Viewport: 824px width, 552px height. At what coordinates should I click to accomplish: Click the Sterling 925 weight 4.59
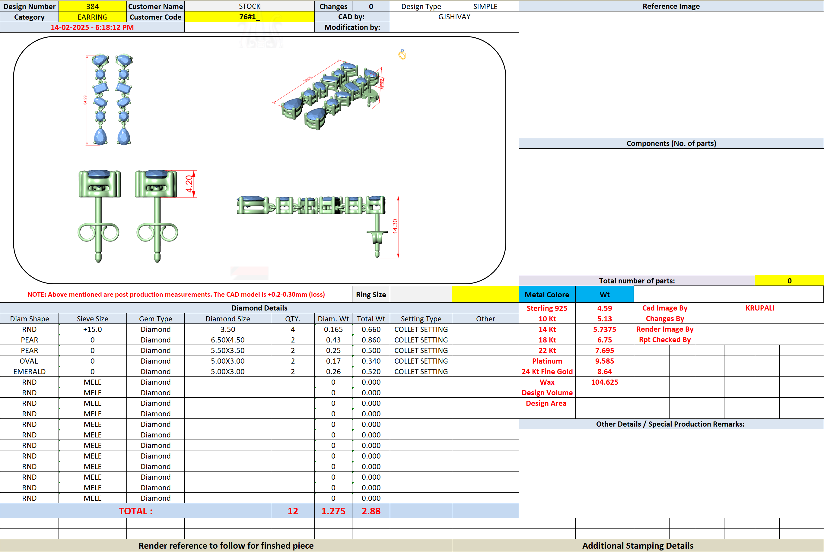[605, 308]
